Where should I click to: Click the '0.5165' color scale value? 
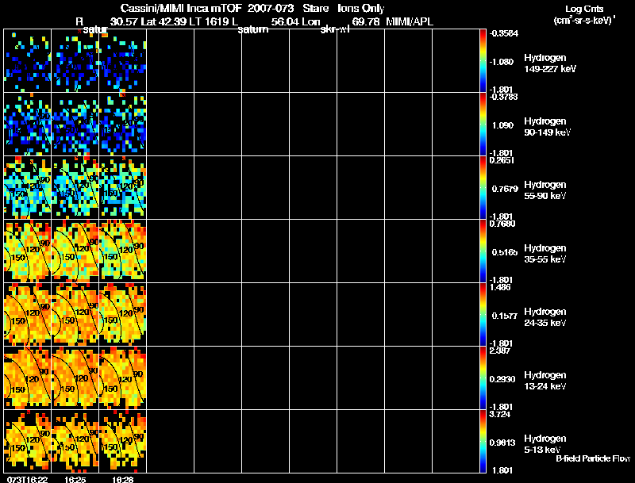click(x=505, y=252)
